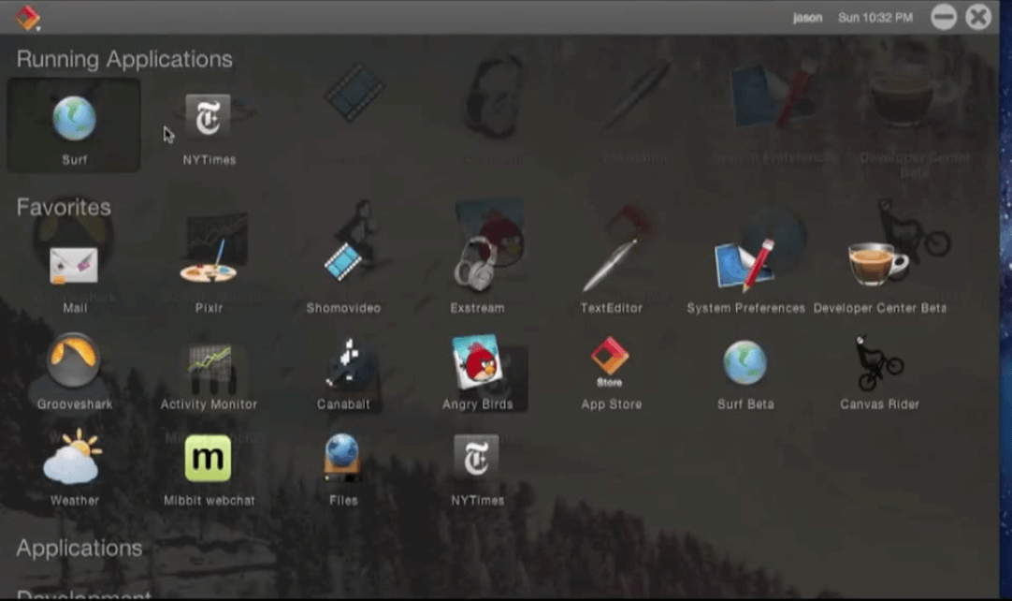
Task: Launch Grooveshark
Action: pos(74,372)
